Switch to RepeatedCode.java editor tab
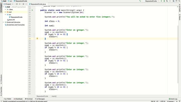Viewport: 181px width, 102px height. coord(38,4)
